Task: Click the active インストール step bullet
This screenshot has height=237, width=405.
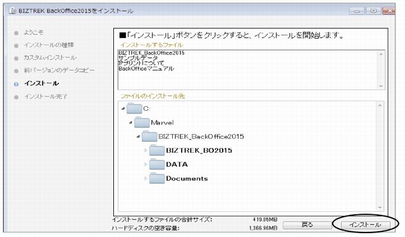Action: 16,84
